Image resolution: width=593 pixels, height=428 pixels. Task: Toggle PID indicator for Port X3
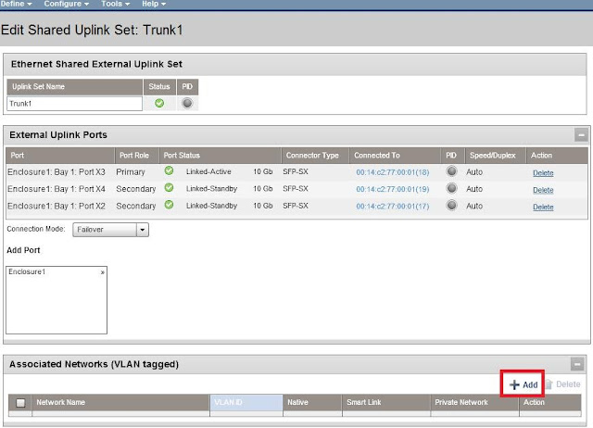pyautogui.click(x=451, y=171)
